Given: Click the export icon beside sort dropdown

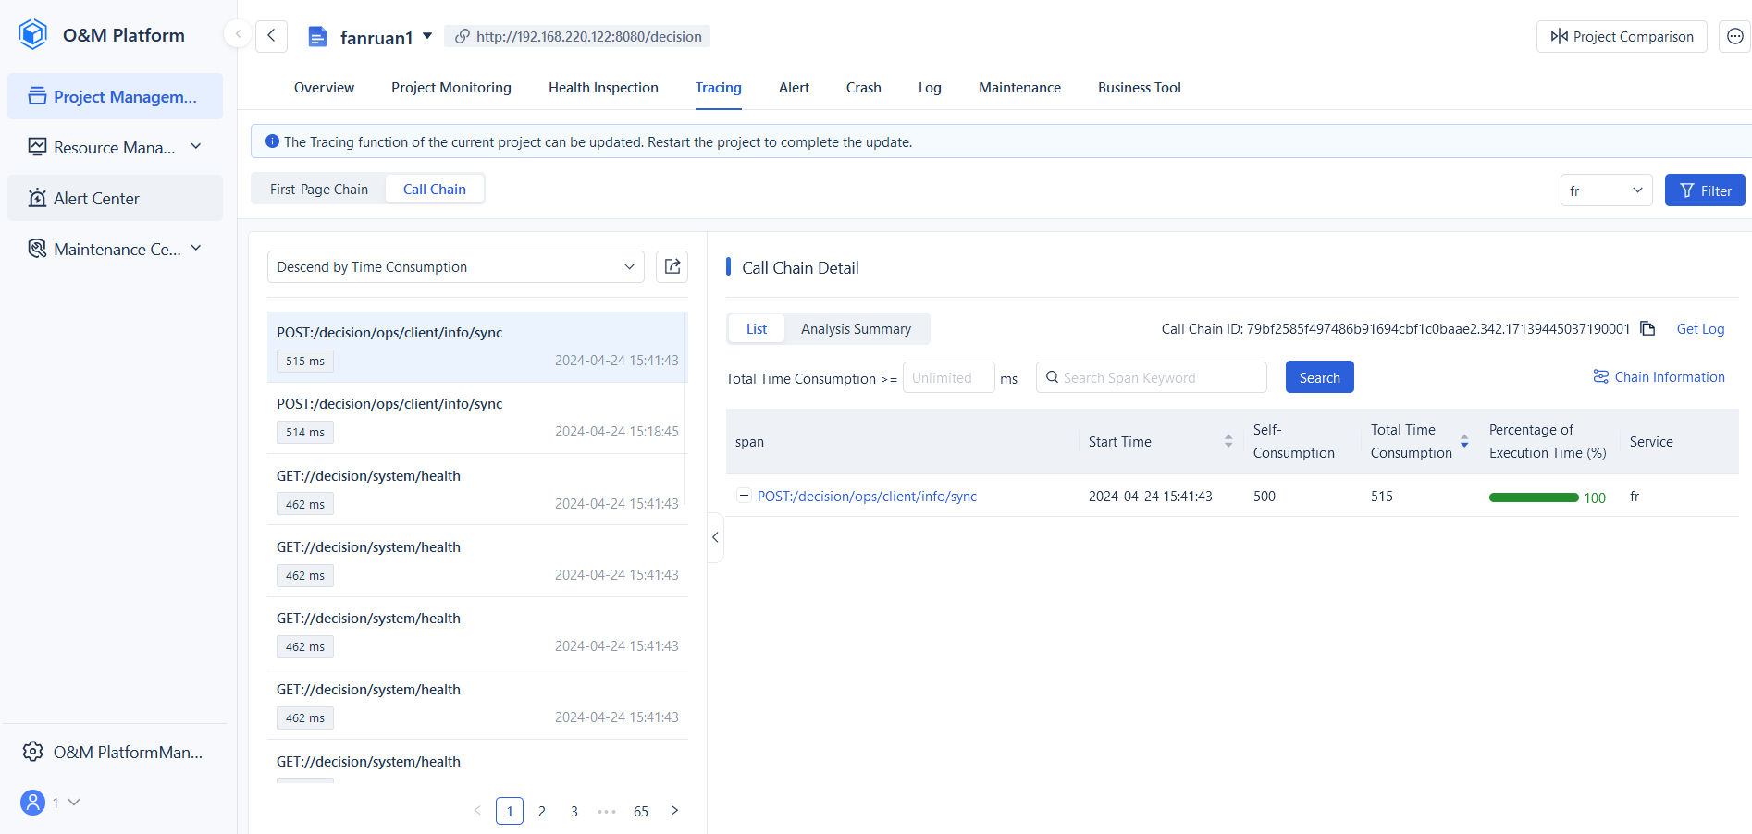Looking at the screenshot, I should tap(672, 266).
